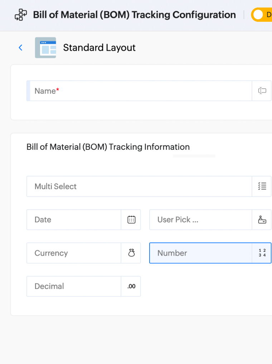Select the BOM Tracking Configuration header title

click(134, 15)
